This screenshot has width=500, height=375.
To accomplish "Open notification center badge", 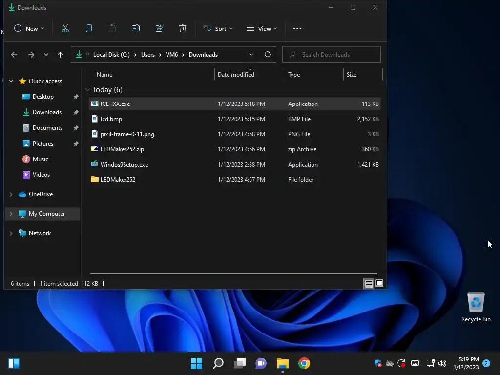I will coord(486,363).
